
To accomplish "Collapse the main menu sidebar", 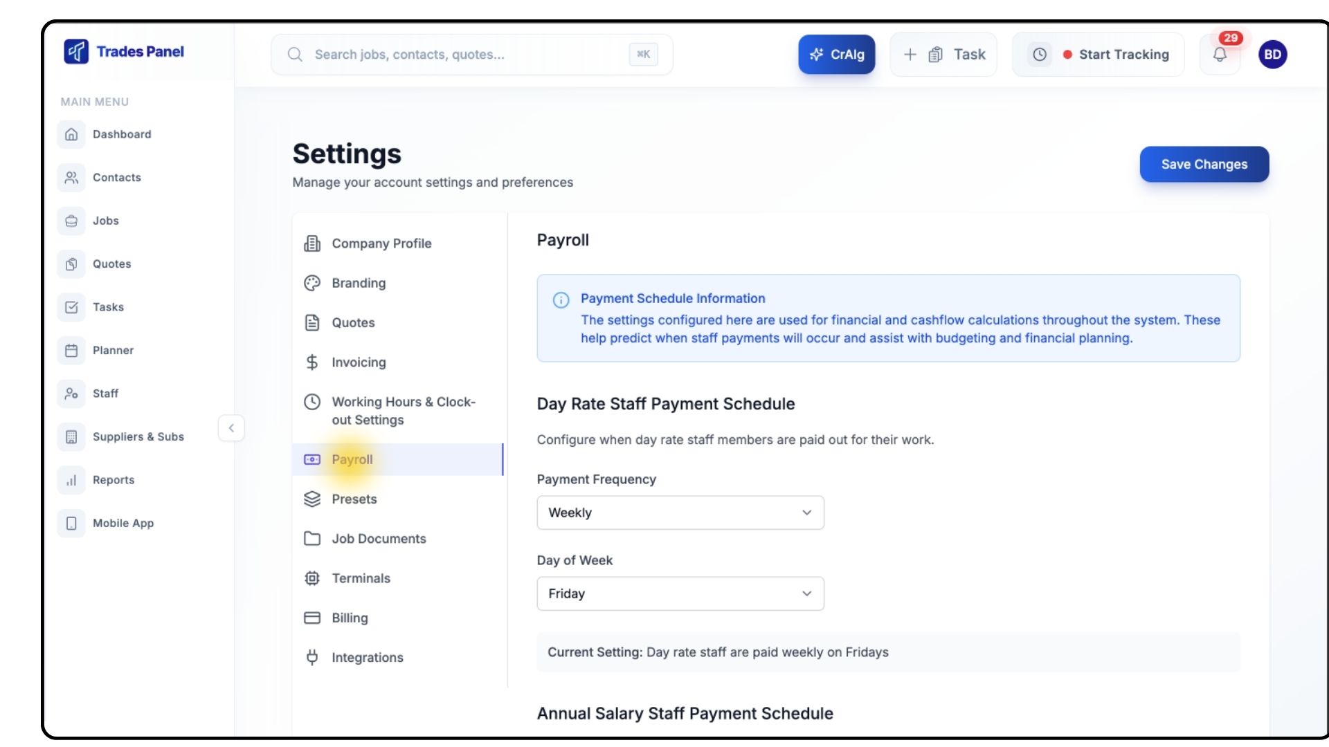I will [x=231, y=428].
